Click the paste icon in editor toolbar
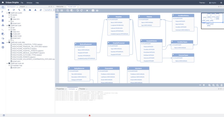Viewport: 224px width, 117px height. tap(72, 11)
